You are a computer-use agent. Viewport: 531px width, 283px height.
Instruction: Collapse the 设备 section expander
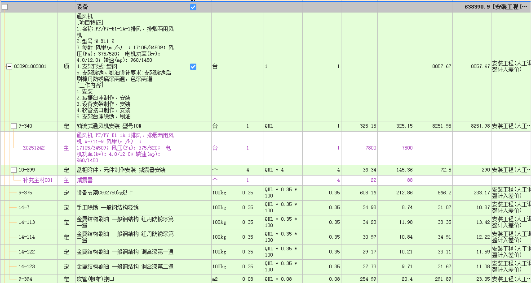tap(5, 7)
